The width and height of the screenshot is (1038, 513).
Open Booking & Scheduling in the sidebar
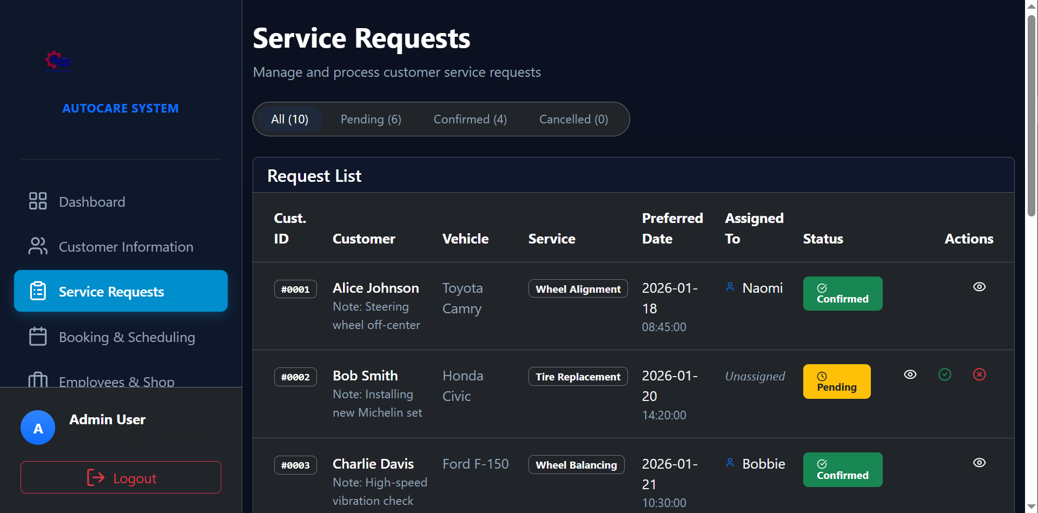(121, 337)
